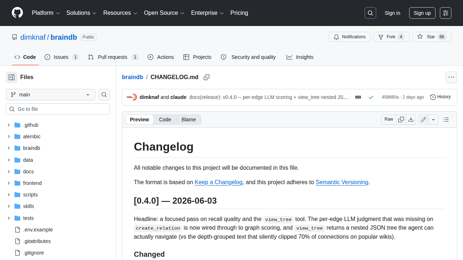Go to the Pricing page
463x260 pixels.
[239, 13]
